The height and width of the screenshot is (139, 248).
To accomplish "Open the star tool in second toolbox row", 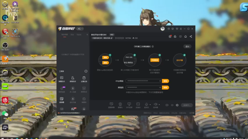I will pyautogui.click(x=84, y=90).
